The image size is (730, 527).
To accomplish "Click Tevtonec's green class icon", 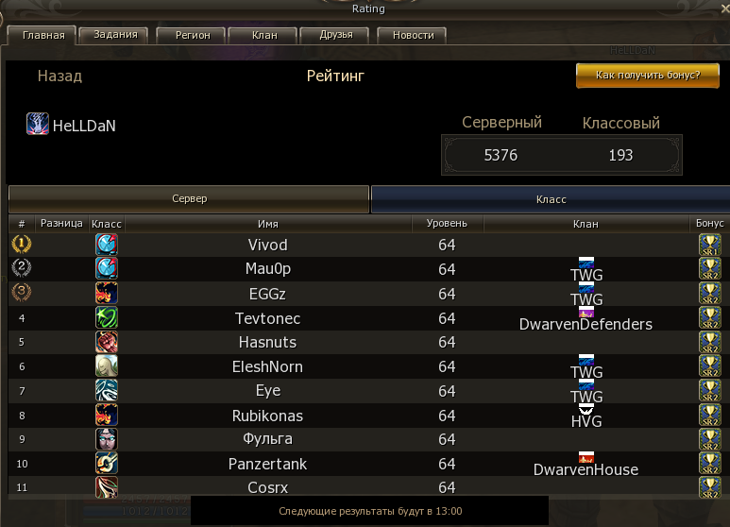I will 107,317.
